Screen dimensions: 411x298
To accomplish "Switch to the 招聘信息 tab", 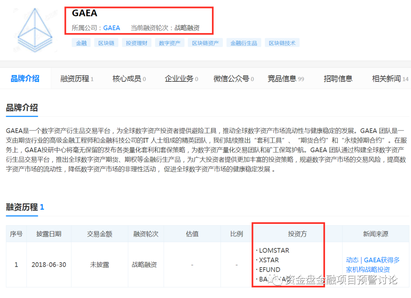I will 338,78.
